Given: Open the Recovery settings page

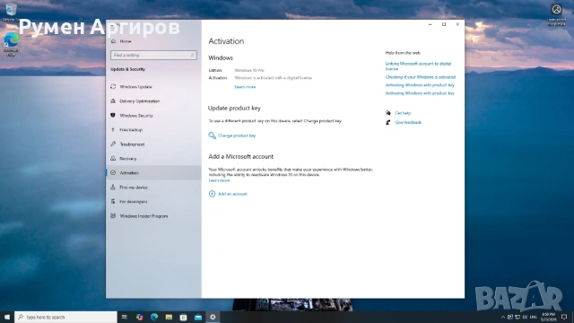Looking at the screenshot, I should pos(153,159).
